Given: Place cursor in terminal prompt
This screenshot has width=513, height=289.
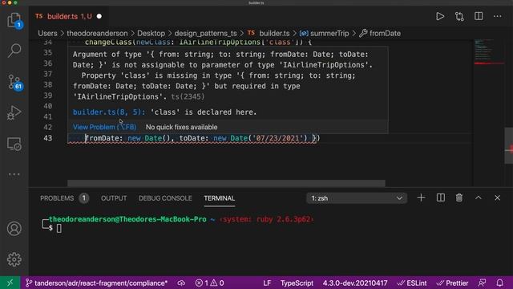Looking at the screenshot, I should pos(59,228).
